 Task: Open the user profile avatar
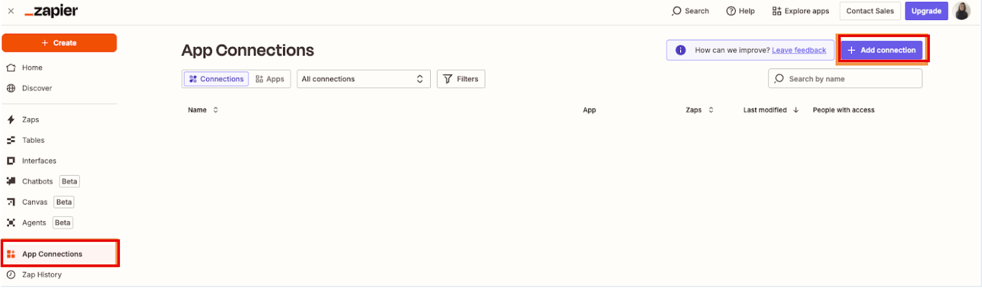click(962, 11)
